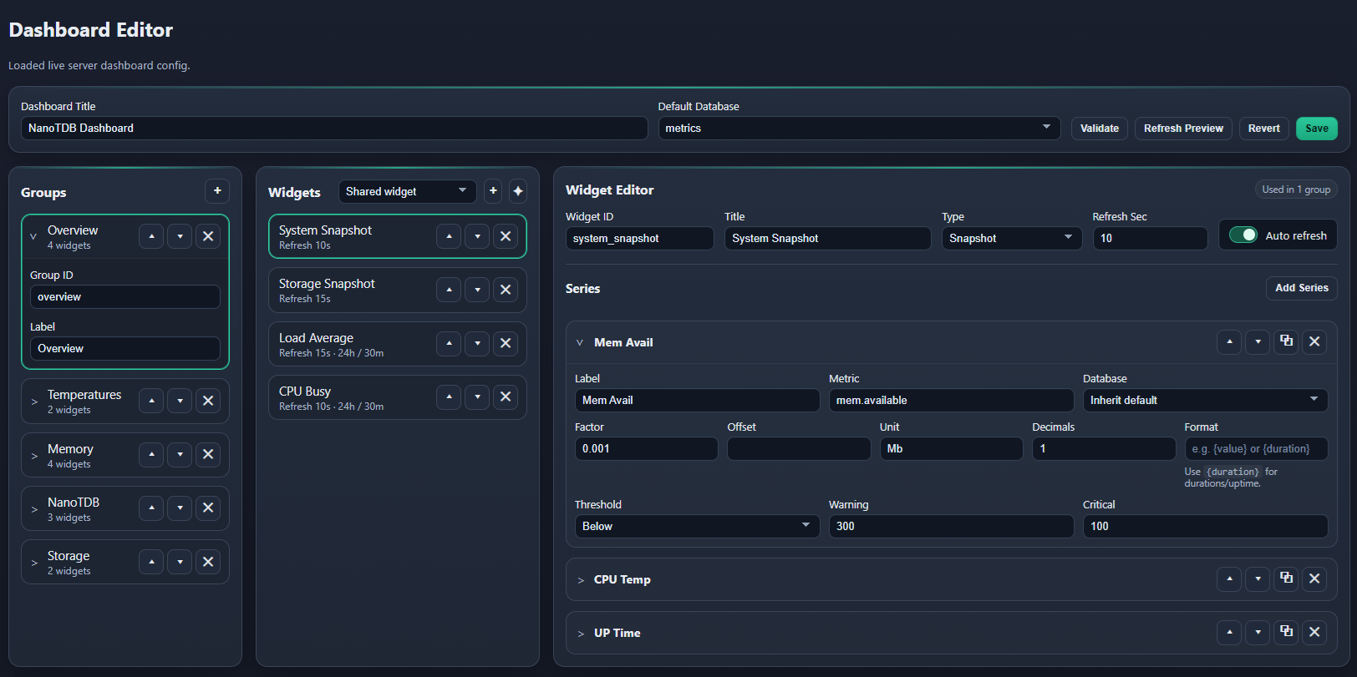
Task: Move Mem Avail series up
Action: 1229,341
